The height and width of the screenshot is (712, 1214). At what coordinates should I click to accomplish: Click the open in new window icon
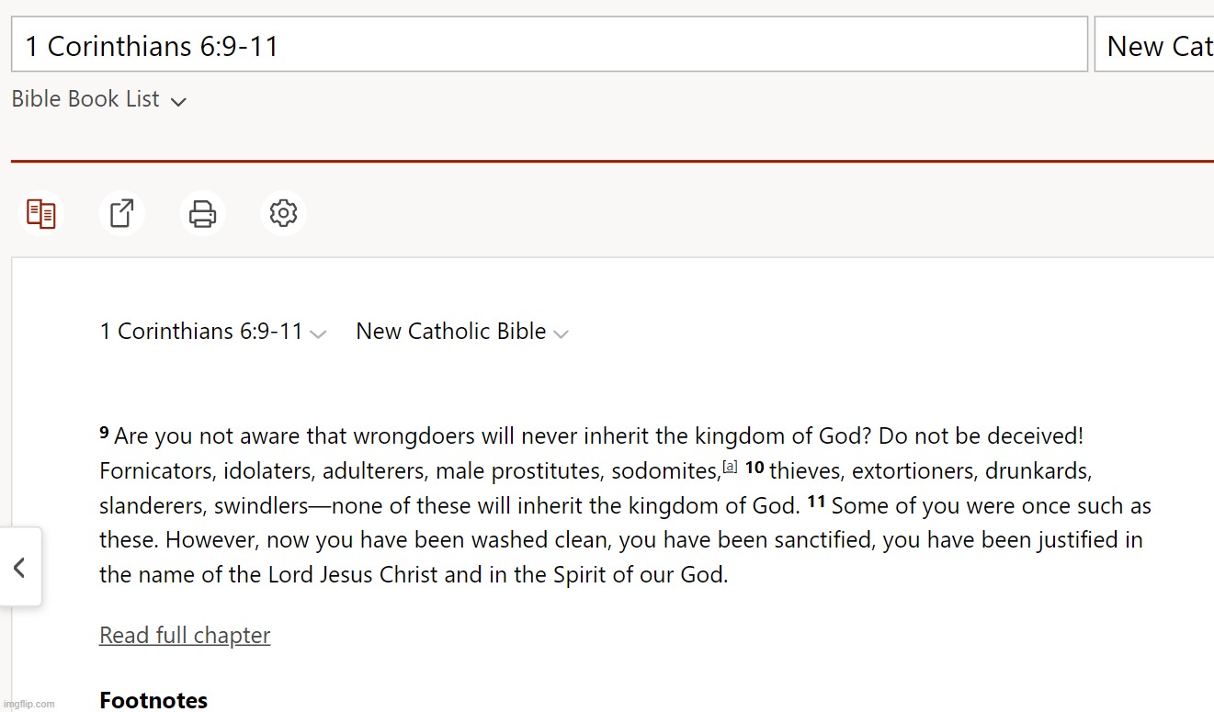tap(121, 213)
